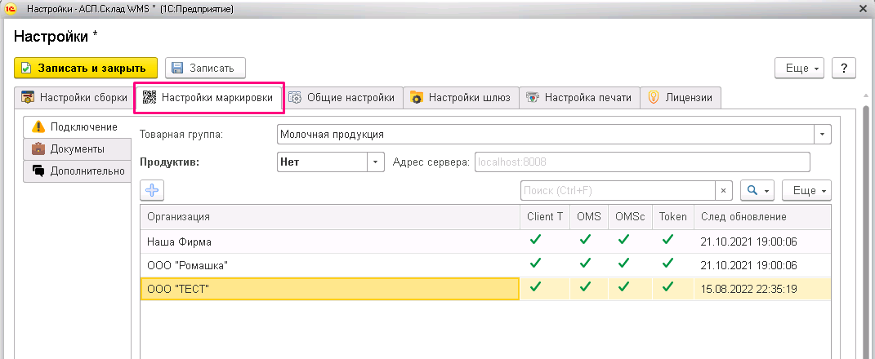This screenshot has width=875, height=359.
Task: Open the 'Лицензии' tab
Action: pyautogui.click(x=681, y=98)
